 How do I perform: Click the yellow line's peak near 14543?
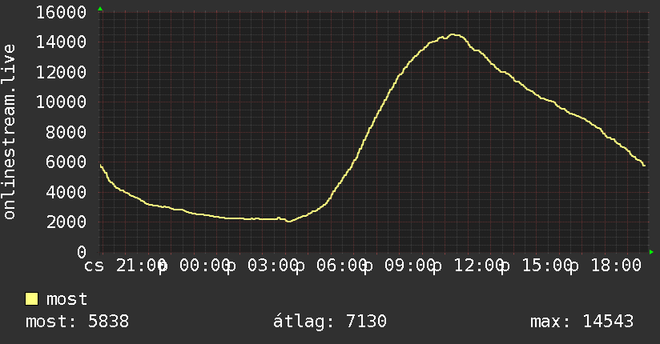(453, 35)
